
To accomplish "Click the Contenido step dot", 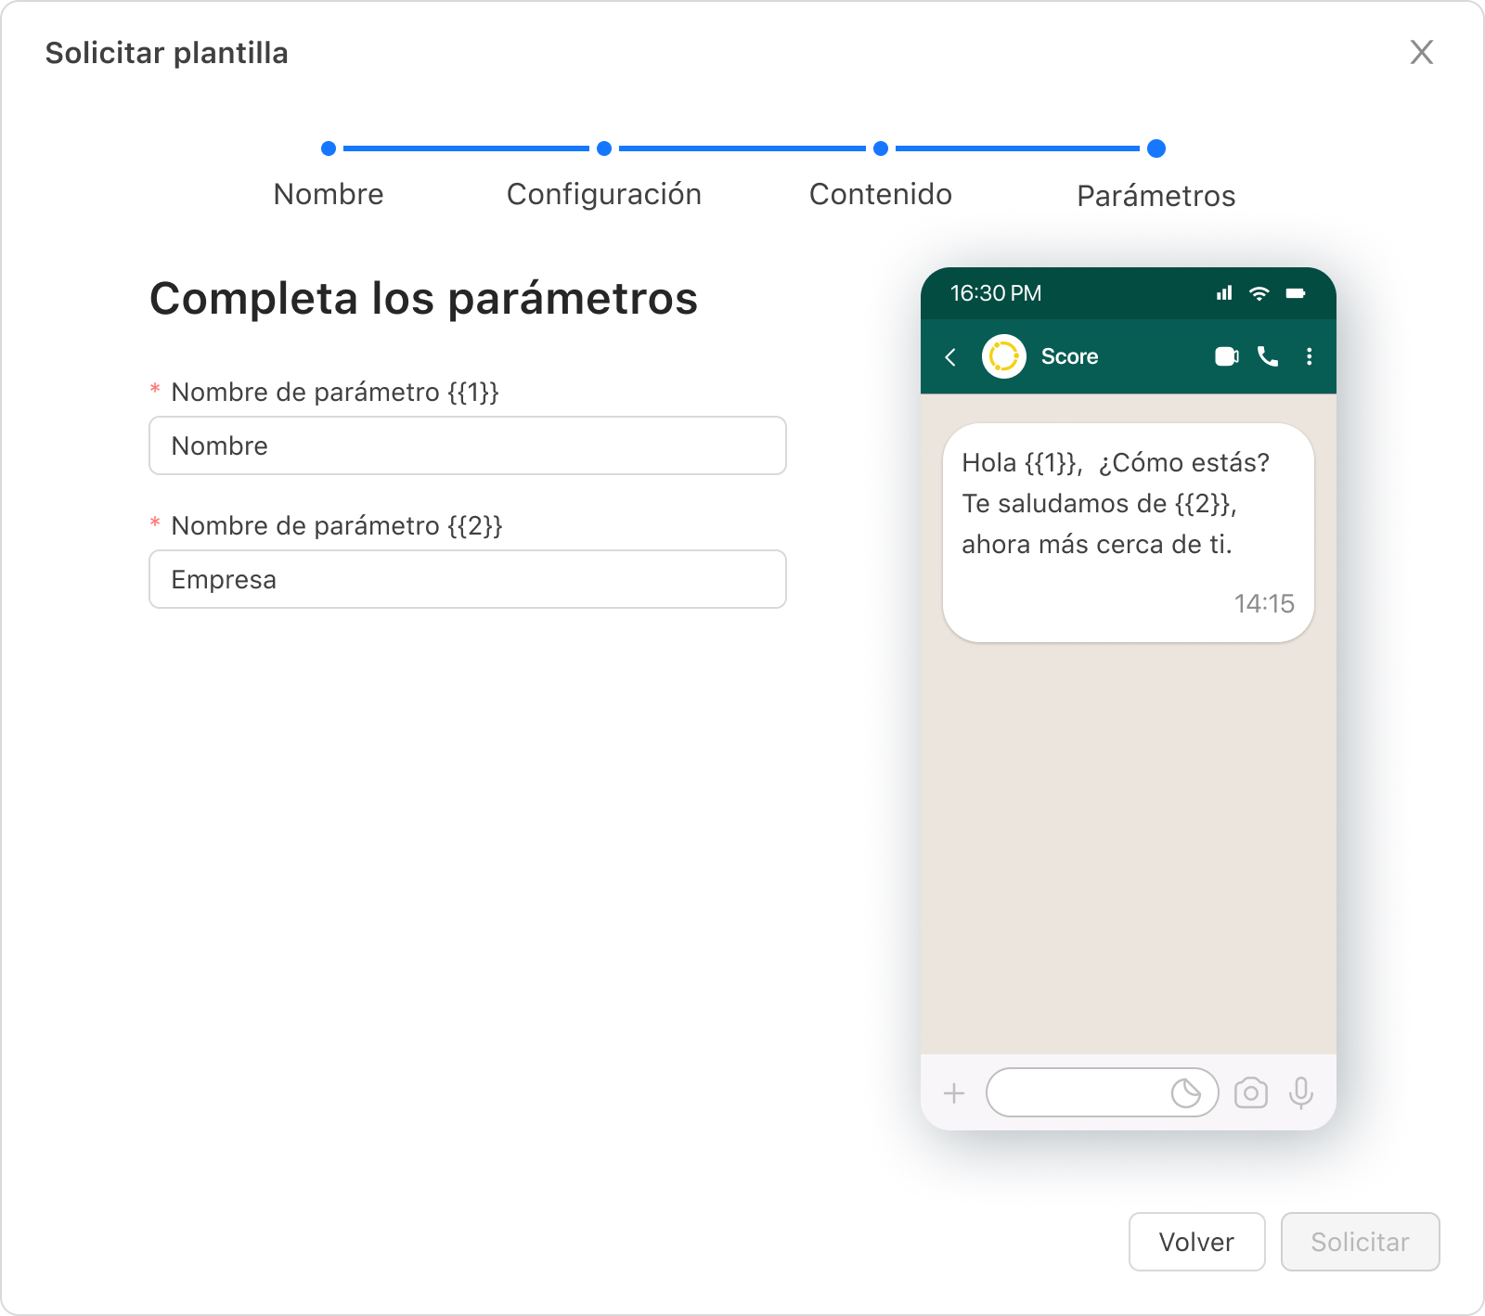I will [881, 148].
